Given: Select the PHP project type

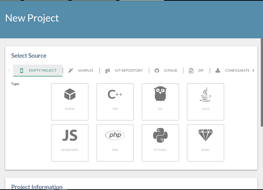Looking at the screenshot, I should tap(115, 136).
